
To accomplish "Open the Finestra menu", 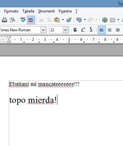I will [x=65, y=11].
